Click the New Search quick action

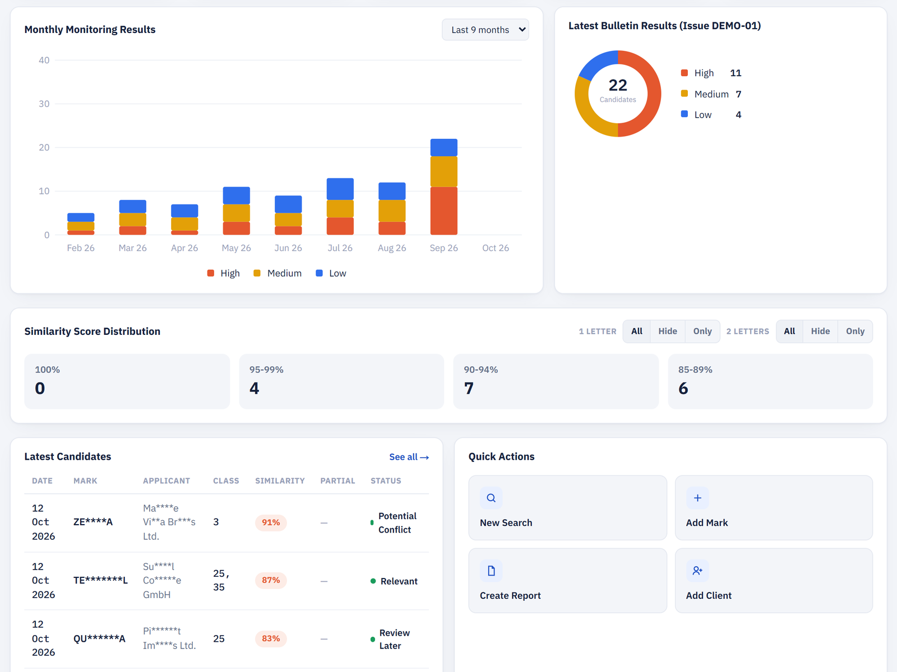(568, 508)
